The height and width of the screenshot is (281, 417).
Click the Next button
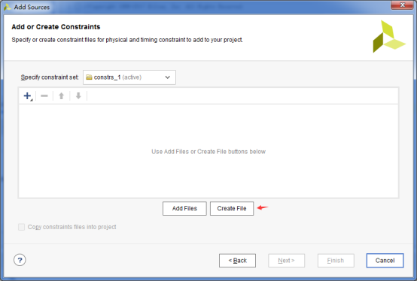tap(287, 261)
